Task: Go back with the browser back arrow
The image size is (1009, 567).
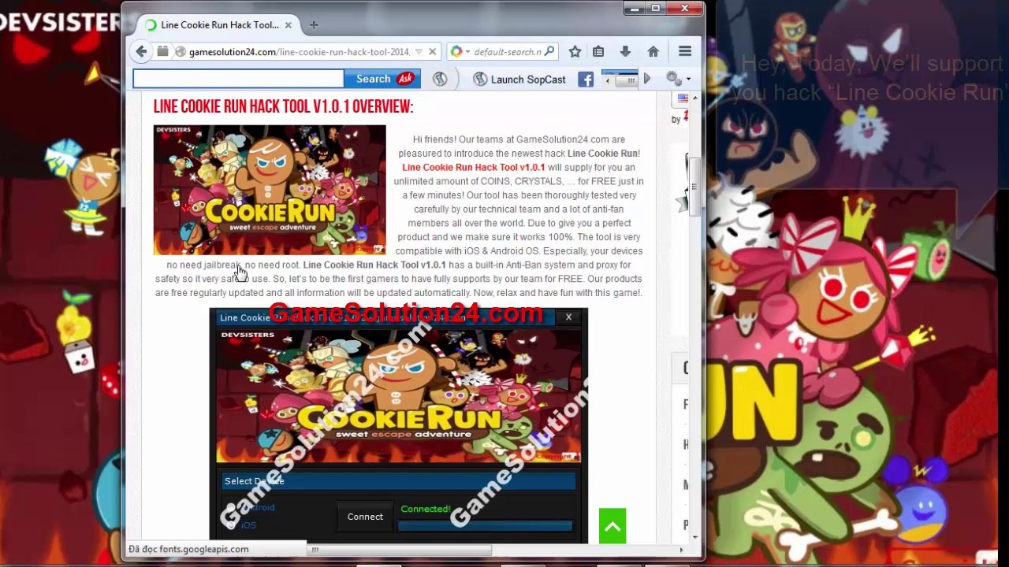Action: click(141, 52)
